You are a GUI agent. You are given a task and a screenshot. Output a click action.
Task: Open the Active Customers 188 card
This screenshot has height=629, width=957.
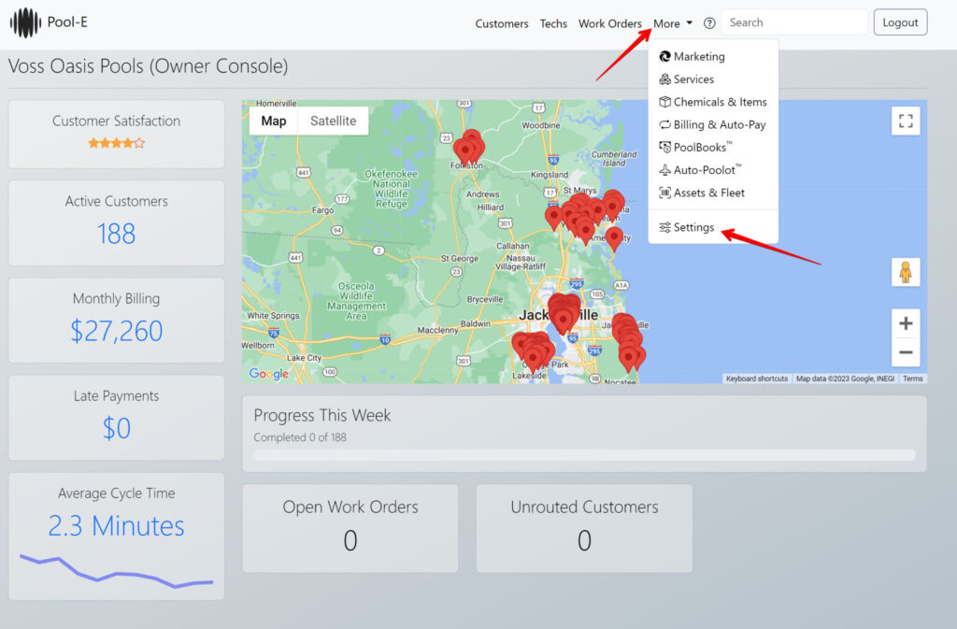coord(116,222)
